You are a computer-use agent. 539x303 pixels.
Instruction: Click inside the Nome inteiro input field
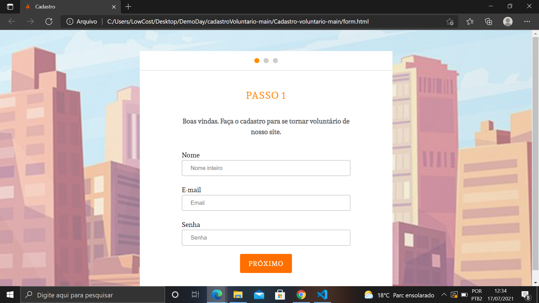[x=266, y=168]
